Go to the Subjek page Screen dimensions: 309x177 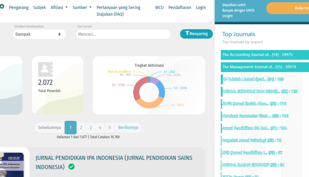pyautogui.click(x=39, y=8)
